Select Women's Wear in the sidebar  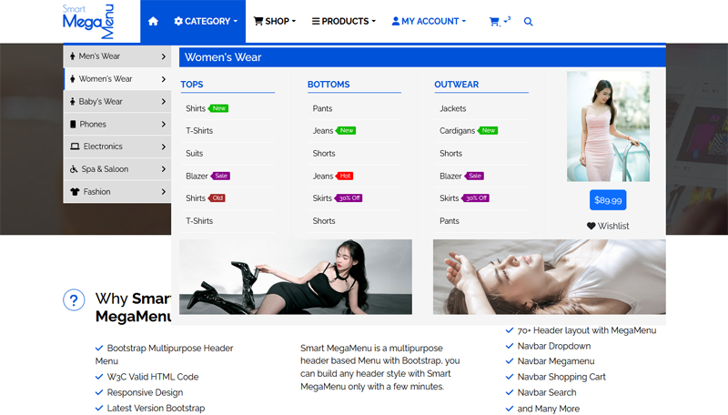117,79
